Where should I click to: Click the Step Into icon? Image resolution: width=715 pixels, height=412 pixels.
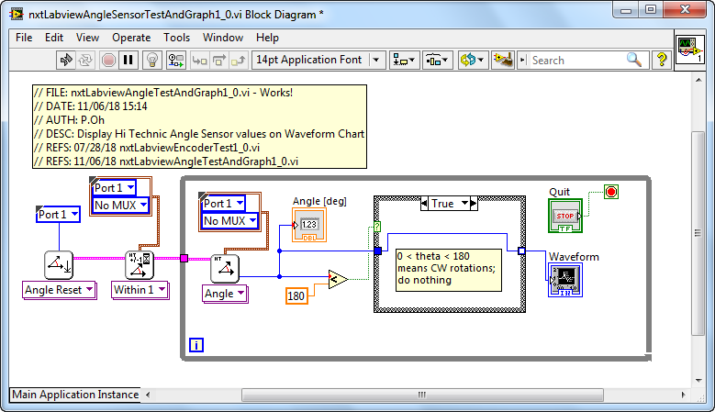click(199, 61)
